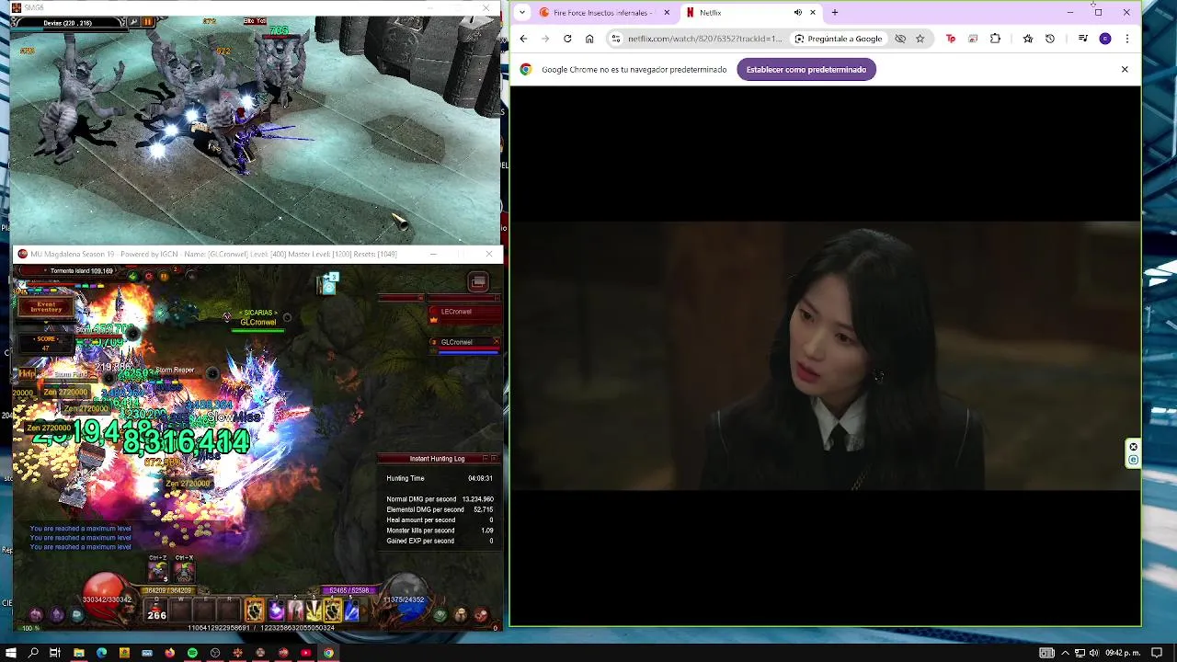Launch File Explorer from taskbar
Screen dimensions: 1177x662
click(79, 653)
